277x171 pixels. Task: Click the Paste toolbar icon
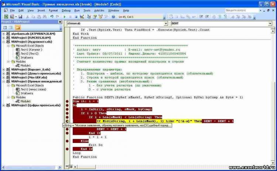tap(39, 17)
